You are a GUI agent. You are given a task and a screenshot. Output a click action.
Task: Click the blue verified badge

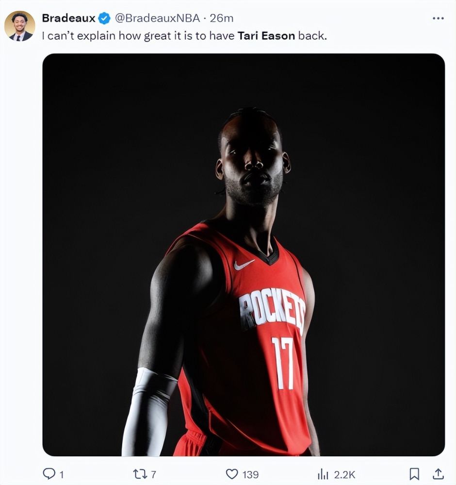point(104,18)
